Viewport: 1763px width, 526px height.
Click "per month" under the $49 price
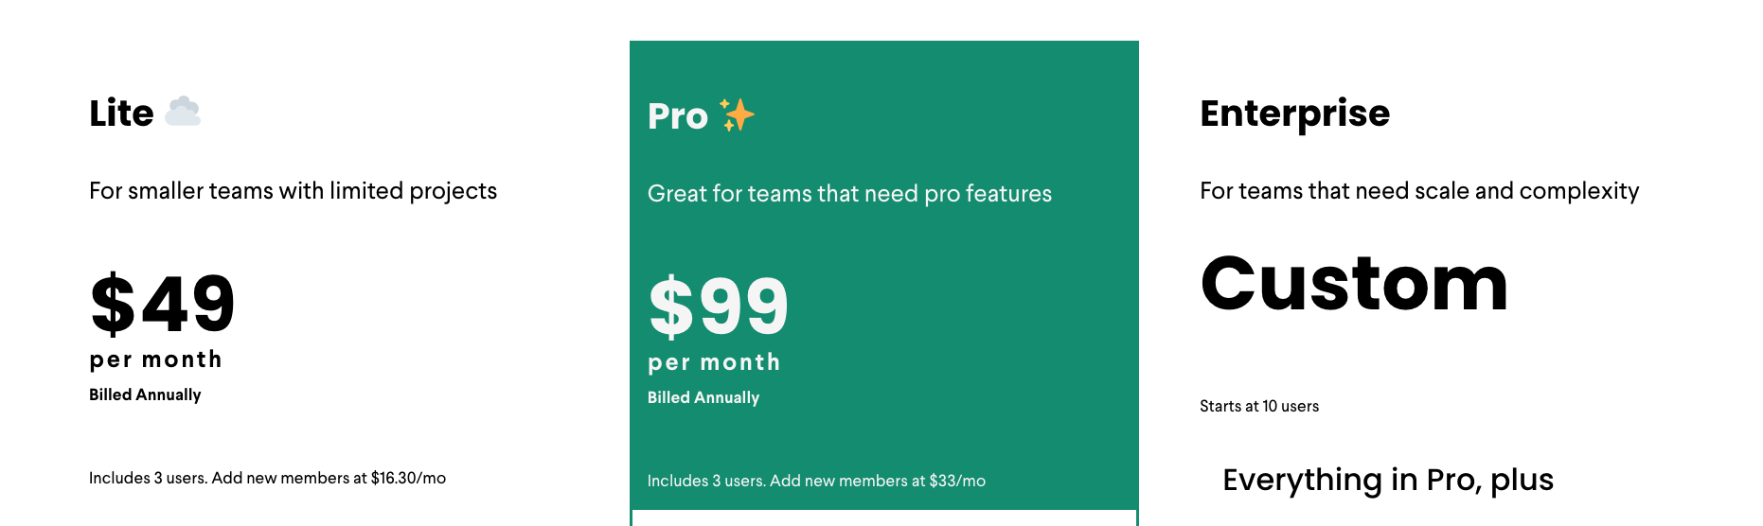[155, 359]
